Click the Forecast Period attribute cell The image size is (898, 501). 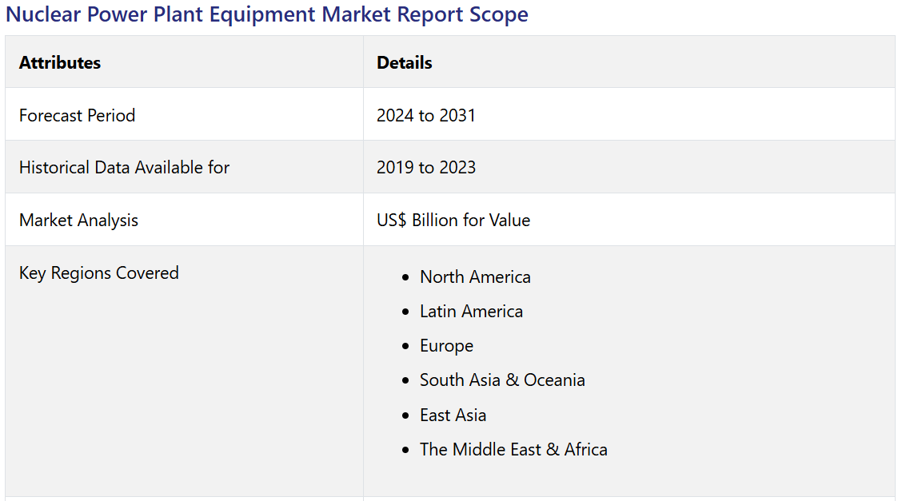pos(78,115)
